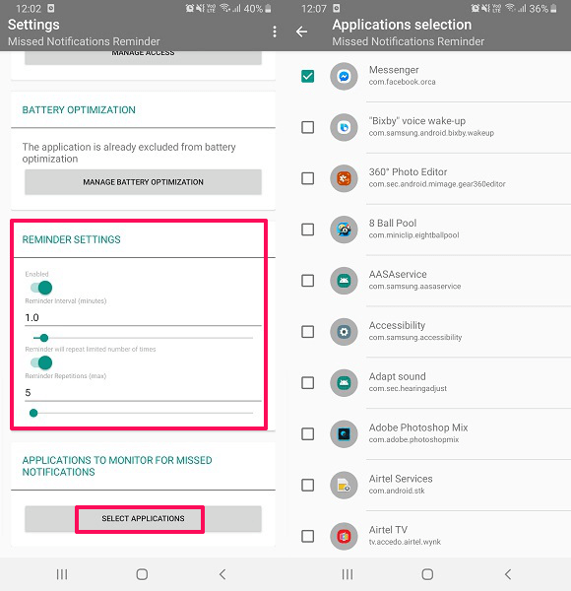
Task: Toggle the limited repeat times switch
Action: [41, 362]
